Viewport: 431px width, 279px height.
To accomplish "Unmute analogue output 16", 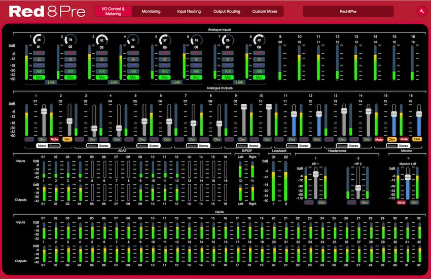I will pos(404,139).
